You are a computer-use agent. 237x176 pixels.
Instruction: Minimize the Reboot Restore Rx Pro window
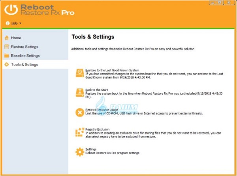click(213, 3)
